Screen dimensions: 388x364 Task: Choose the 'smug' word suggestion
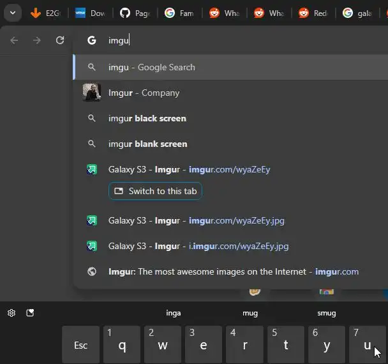pos(327,314)
